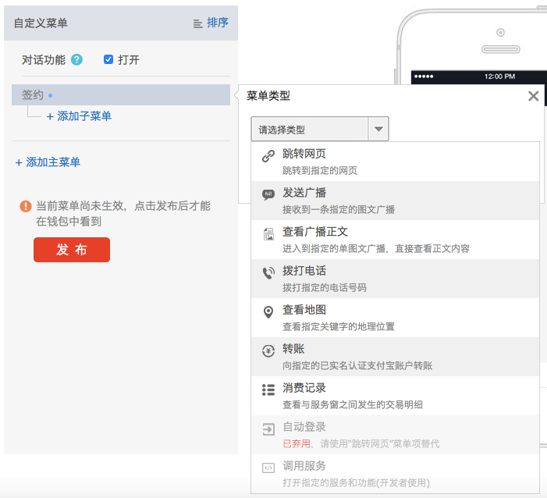
Task: Click the sort lines icon next to 排序
Action: coord(197,23)
